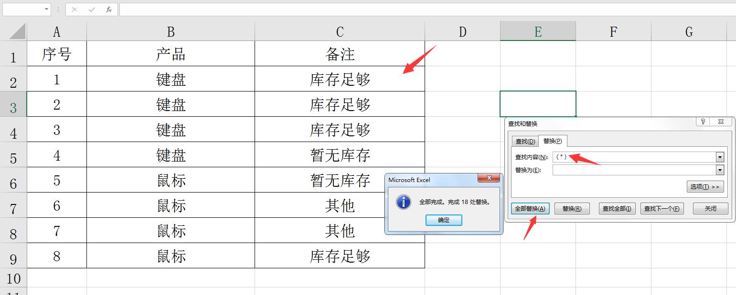Click the Cancel (X) icon on the formula bar

tap(75, 9)
